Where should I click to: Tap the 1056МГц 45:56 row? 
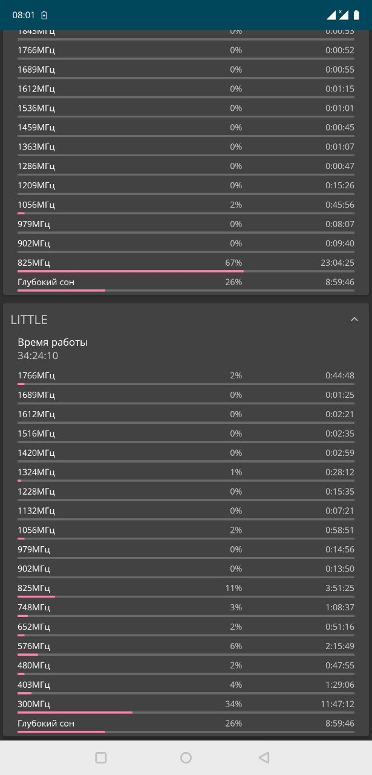[x=186, y=206]
